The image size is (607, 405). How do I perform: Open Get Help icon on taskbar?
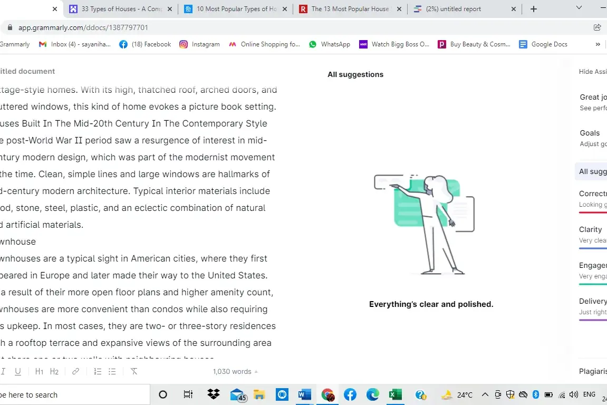pyautogui.click(x=420, y=394)
